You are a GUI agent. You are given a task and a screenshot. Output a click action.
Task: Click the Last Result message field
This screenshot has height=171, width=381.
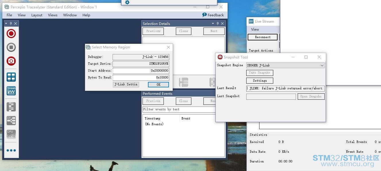(285, 88)
